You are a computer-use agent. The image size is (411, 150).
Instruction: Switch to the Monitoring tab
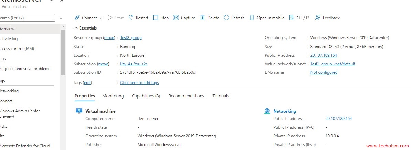tap(113, 96)
